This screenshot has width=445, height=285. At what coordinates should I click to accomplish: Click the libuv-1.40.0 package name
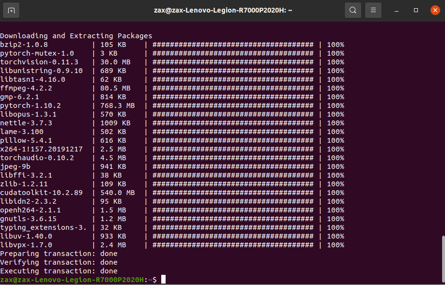point(26,236)
